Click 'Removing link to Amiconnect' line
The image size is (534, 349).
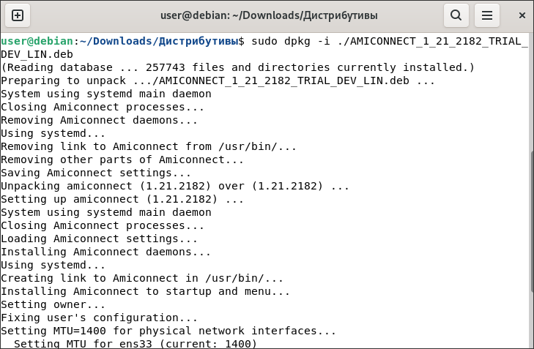(x=149, y=146)
